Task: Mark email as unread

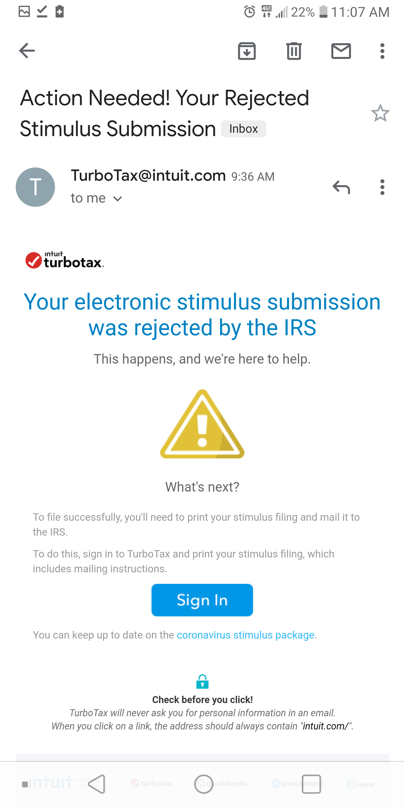Action: pyautogui.click(x=341, y=51)
